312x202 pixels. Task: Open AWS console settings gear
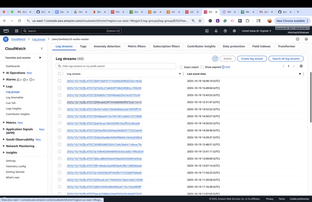point(234,31)
